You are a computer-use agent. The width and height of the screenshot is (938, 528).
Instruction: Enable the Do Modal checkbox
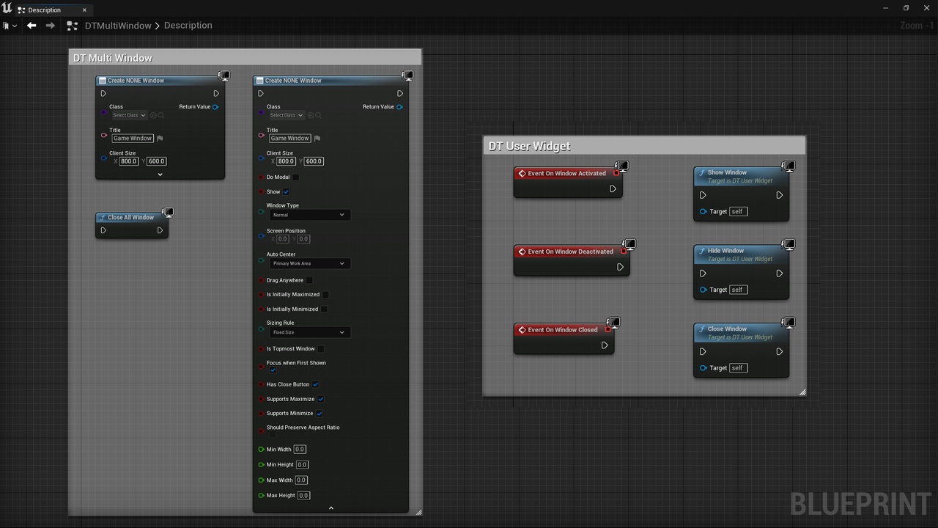coord(296,177)
